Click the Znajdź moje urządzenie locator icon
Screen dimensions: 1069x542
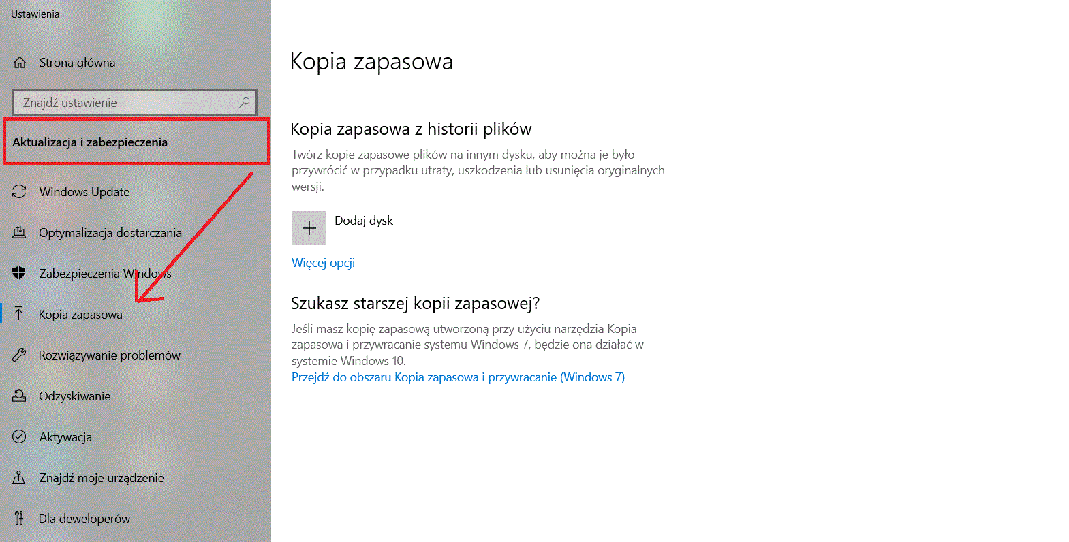[x=19, y=478]
